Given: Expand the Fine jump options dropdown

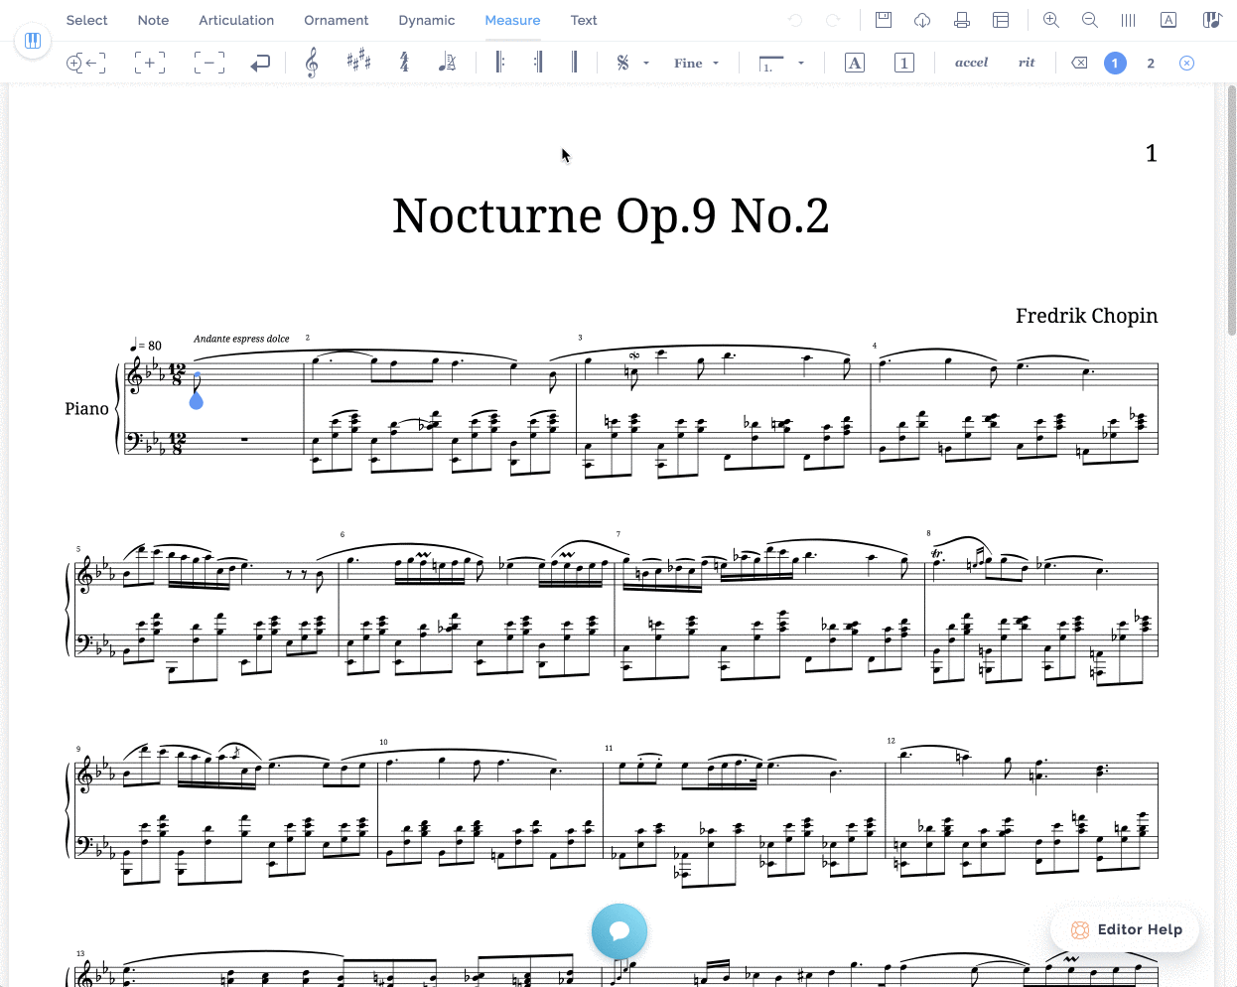Looking at the screenshot, I should 716,63.
